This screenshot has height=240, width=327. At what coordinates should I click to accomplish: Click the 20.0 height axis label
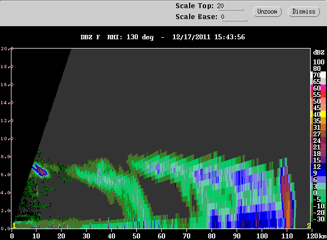[7, 49]
